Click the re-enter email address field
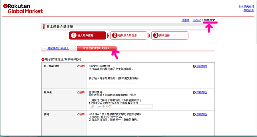This screenshot has height=137, width=257. pos(107,82)
